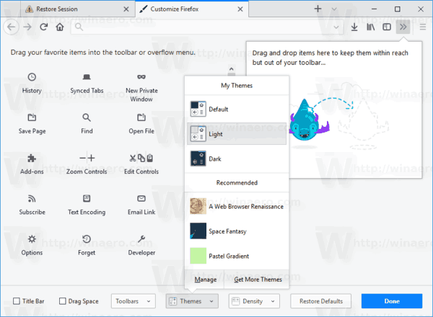Select the Email Link envelope icon
This screenshot has width=433, height=317.
tap(141, 198)
